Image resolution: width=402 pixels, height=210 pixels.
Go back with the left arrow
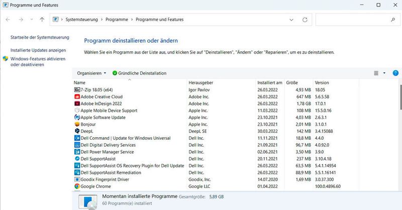pyautogui.click(x=8, y=20)
